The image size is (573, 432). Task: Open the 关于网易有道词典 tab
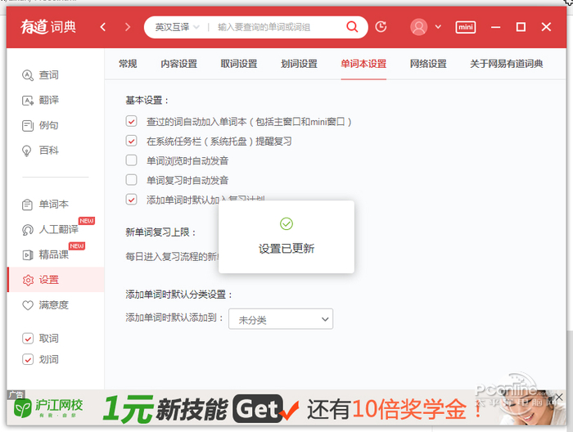pyautogui.click(x=507, y=64)
